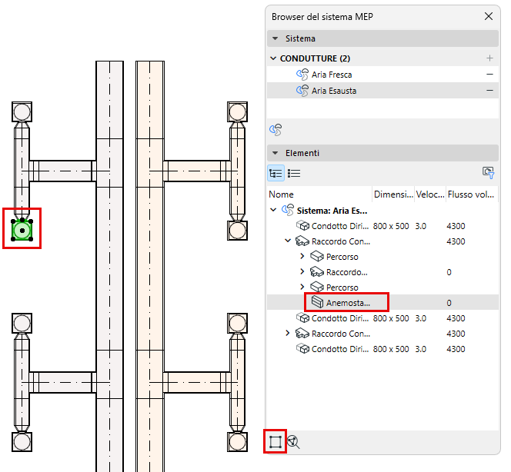Click the select-in-view square icon
Screen dimensions: 511x472
click(x=276, y=442)
